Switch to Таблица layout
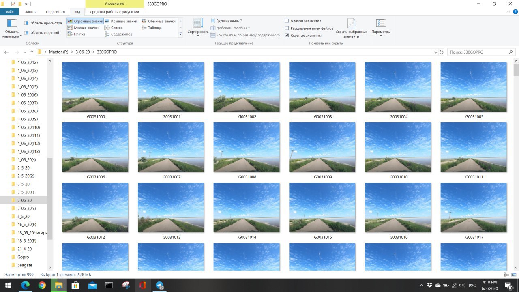 (152, 28)
